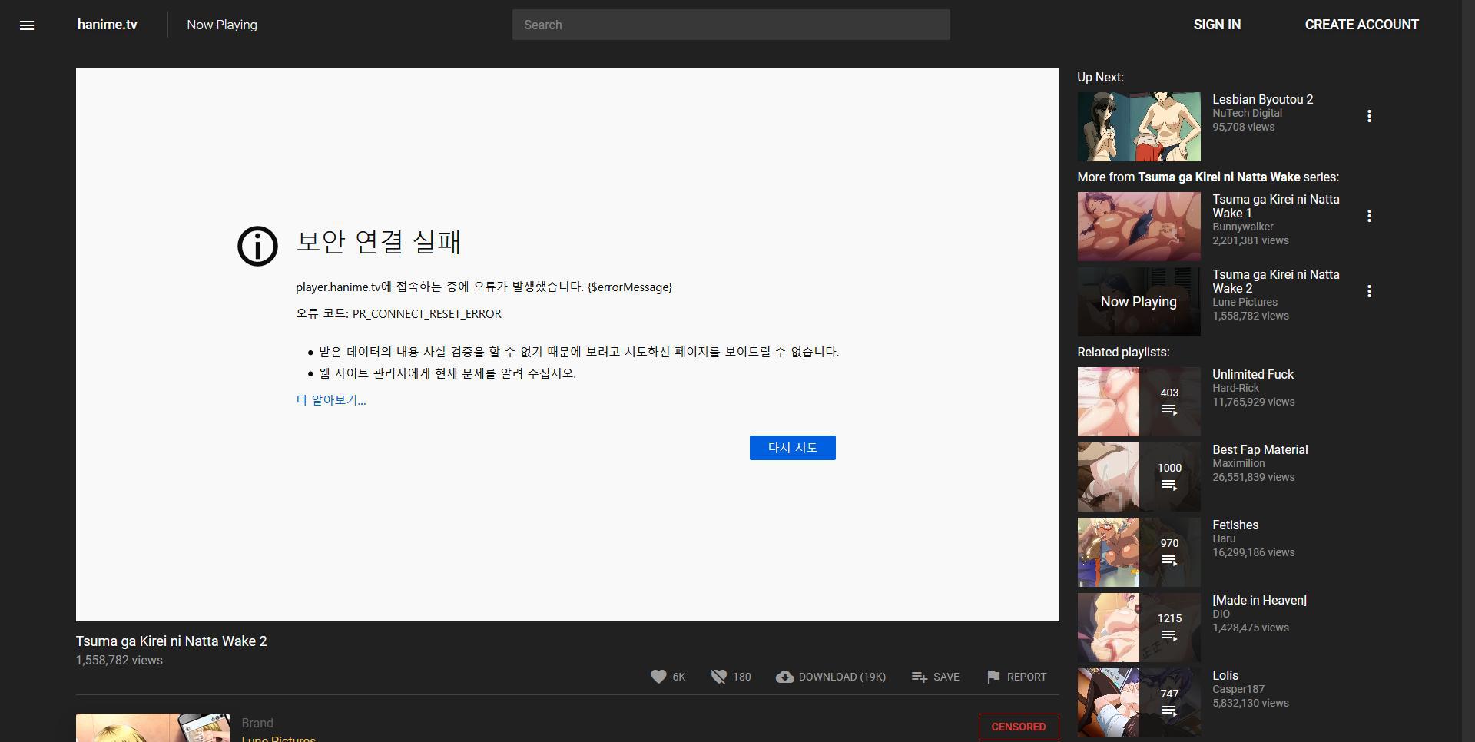Focus the Search input field
The image size is (1475, 742).
pyautogui.click(x=731, y=25)
